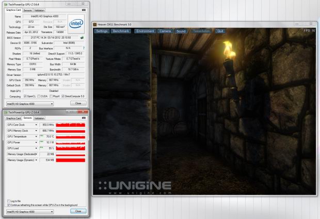Click the GPU-Z title bar icon in the top window
This screenshot has height=219, width=320.
(x=5, y=3)
